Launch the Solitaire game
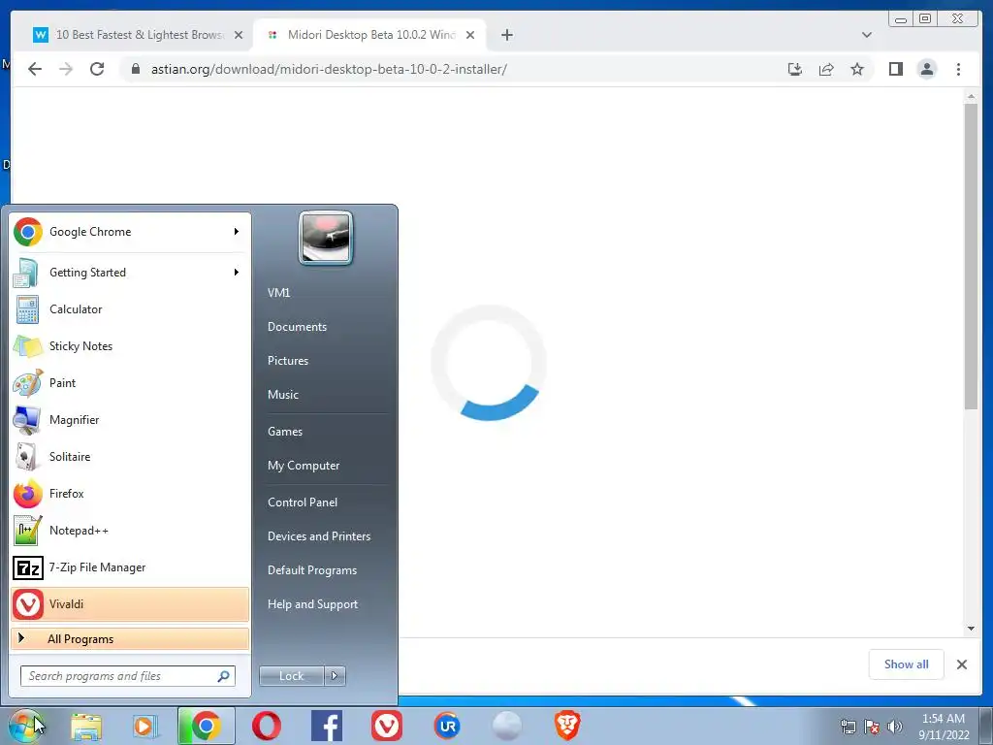Image resolution: width=993 pixels, height=745 pixels. pos(130,457)
